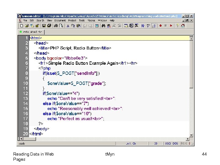Click the Open file folder icon

[x=27, y=26]
